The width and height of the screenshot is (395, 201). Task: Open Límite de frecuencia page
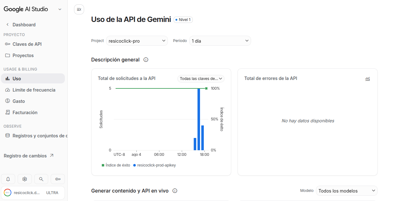[33, 90]
